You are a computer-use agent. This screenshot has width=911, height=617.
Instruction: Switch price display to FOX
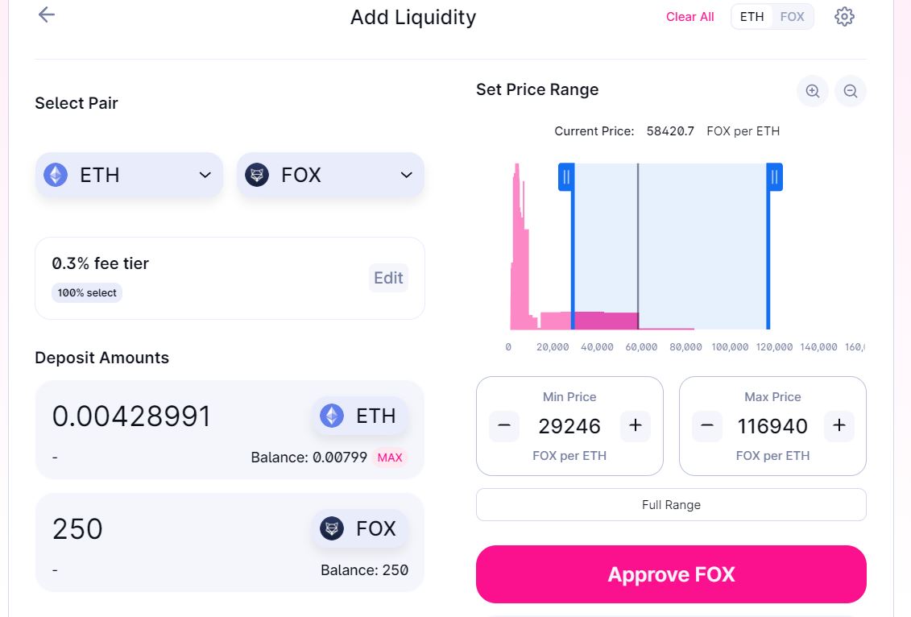click(793, 17)
